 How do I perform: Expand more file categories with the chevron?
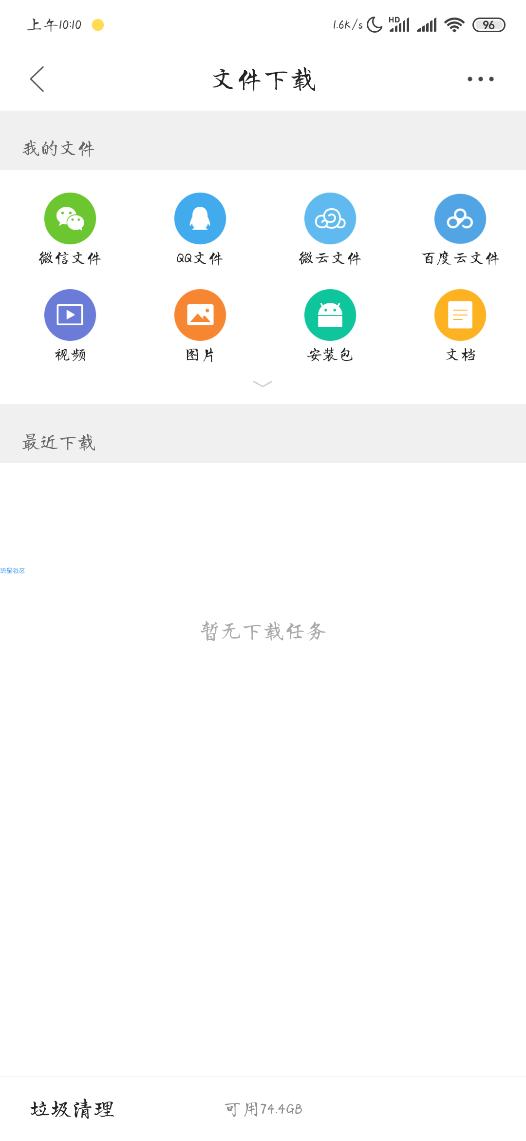263,384
